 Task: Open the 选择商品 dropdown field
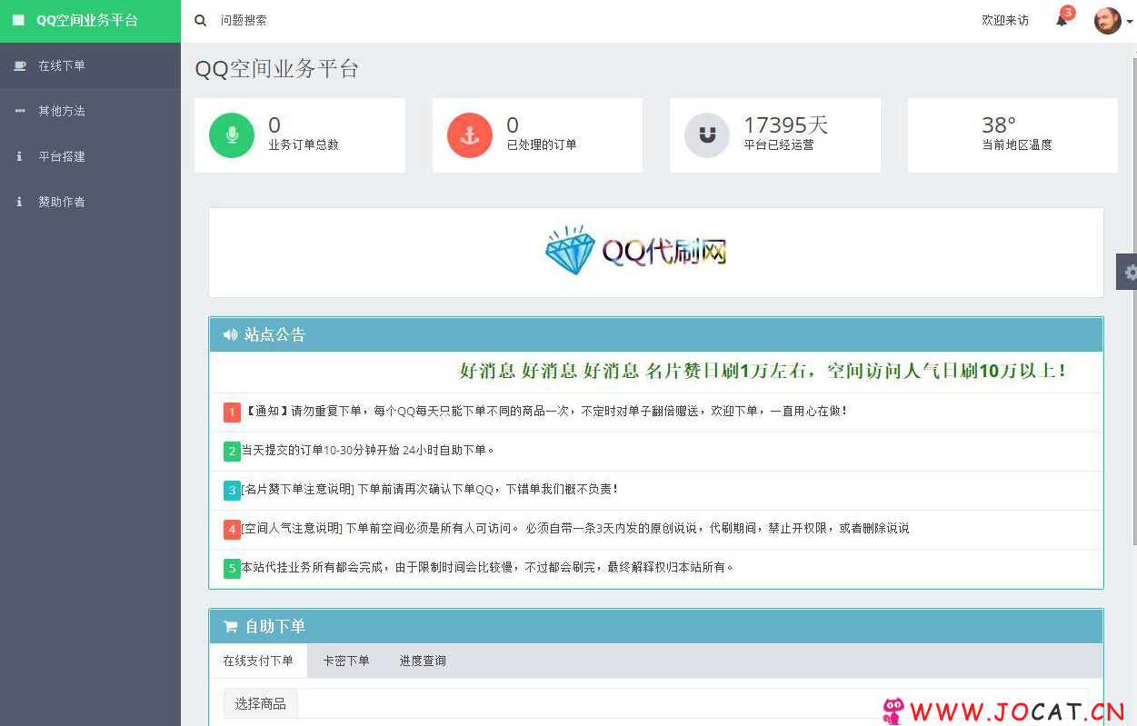tap(693, 703)
